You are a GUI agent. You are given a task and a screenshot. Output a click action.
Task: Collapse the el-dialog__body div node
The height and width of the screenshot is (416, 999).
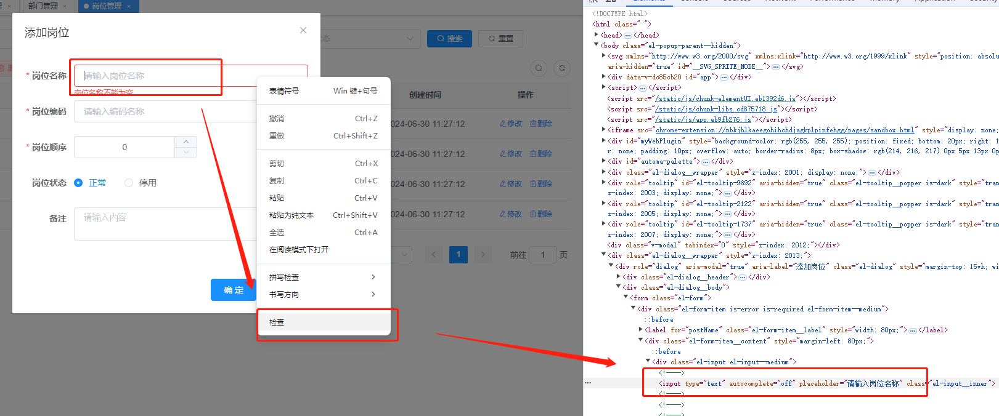pos(618,287)
